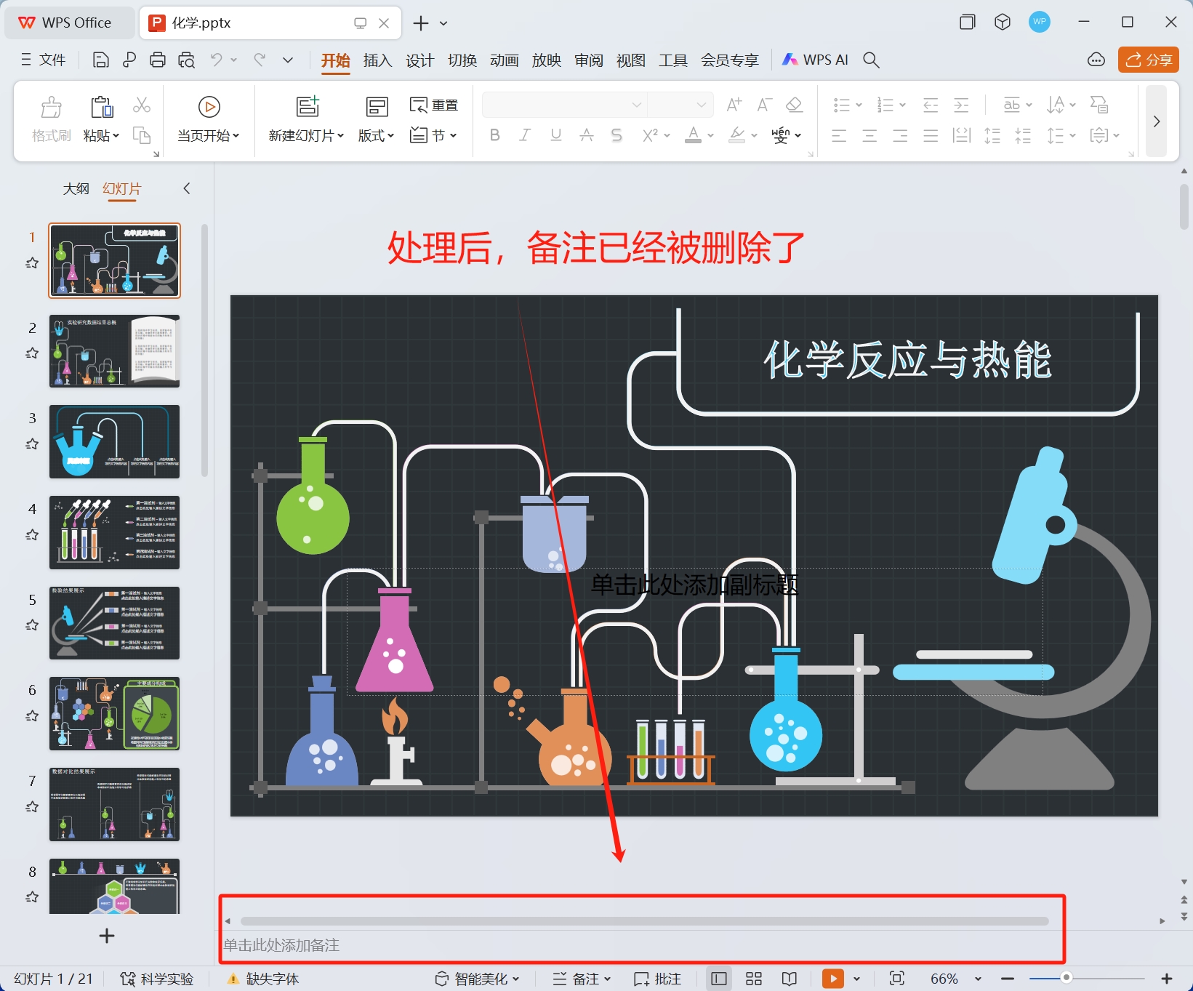Select the reading view book icon
The width and height of the screenshot is (1193, 991).
(789, 979)
